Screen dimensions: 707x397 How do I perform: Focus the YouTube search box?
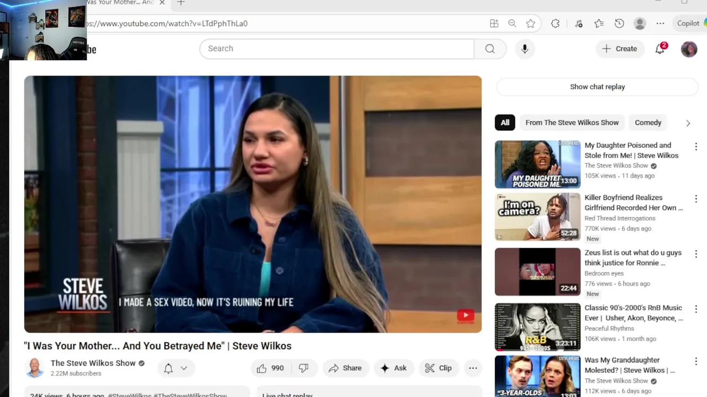[337, 49]
